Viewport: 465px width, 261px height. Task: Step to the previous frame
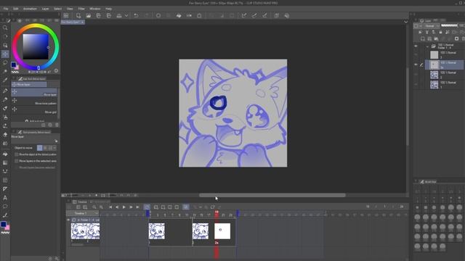pos(117,207)
